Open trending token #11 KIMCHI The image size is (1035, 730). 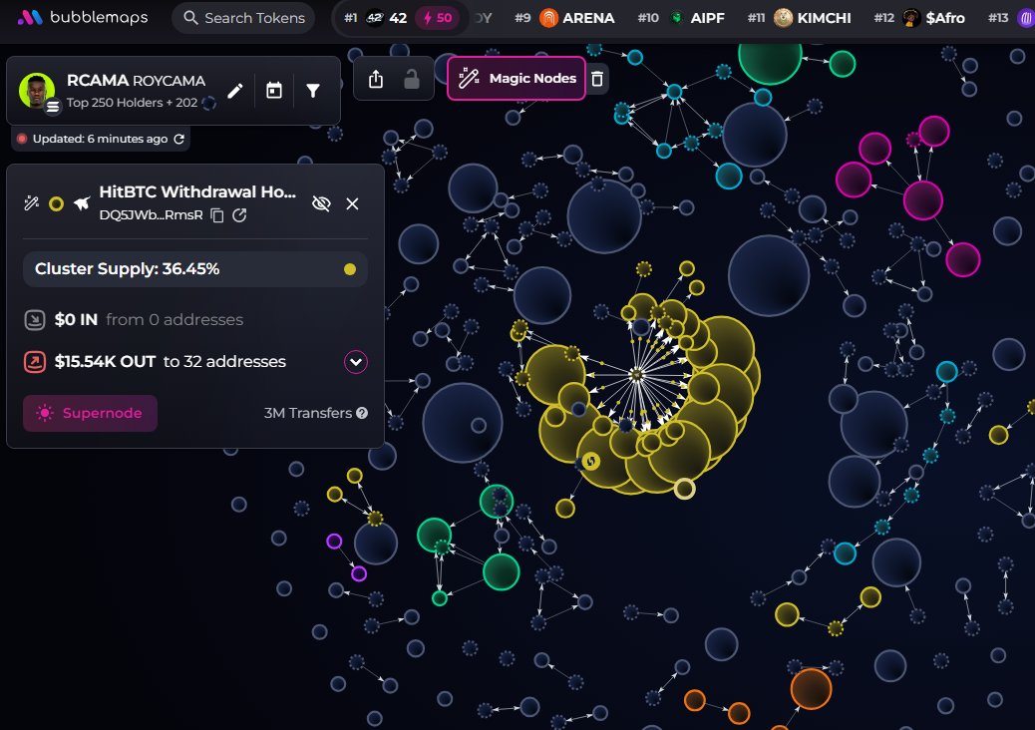tap(800, 18)
